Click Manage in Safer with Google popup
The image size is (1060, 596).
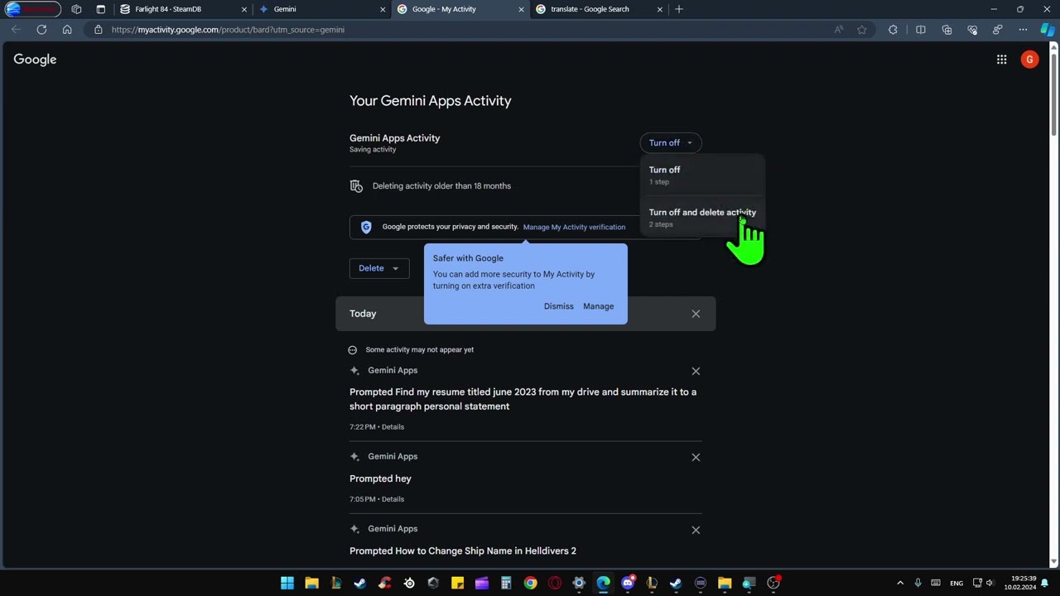(x=598, y=306)
